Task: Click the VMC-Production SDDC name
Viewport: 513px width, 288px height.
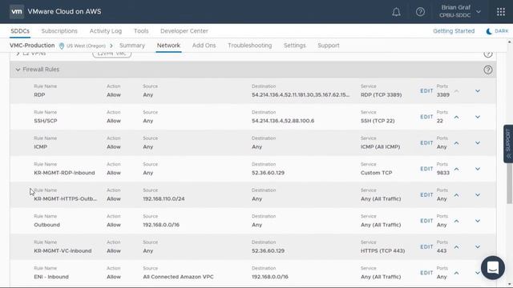Action: click(32, 46)
